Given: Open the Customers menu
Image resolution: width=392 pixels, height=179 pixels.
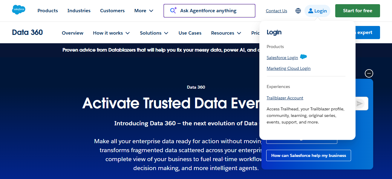Looking at the screenshot, I should click(x=112, y=11).
